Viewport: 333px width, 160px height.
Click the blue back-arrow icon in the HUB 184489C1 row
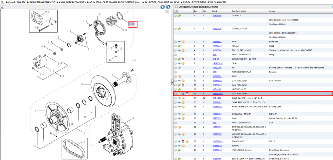[179, 42]
